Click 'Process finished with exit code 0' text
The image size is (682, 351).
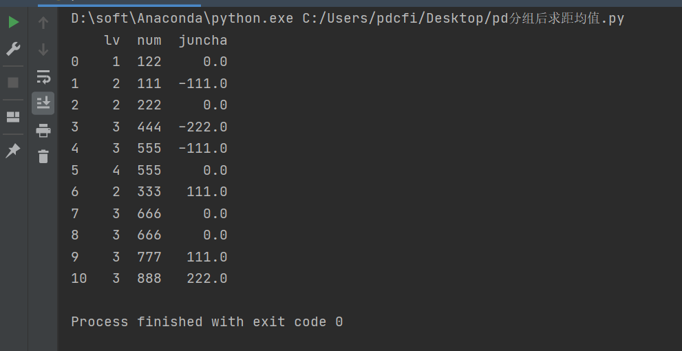click(206, 321)
